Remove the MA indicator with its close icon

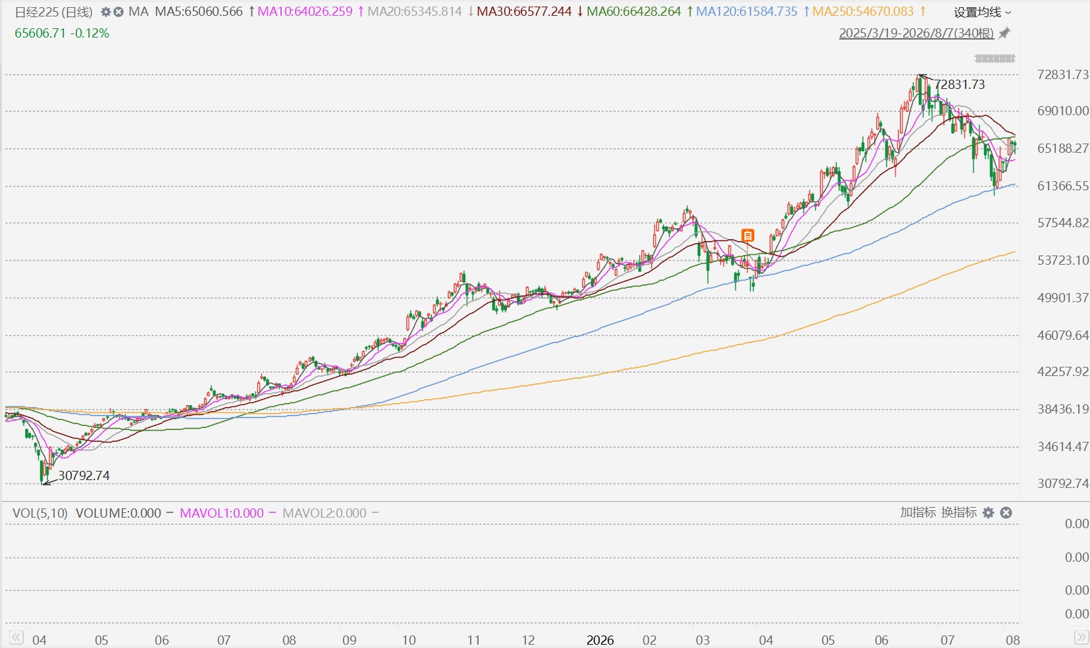pos(118,12)
